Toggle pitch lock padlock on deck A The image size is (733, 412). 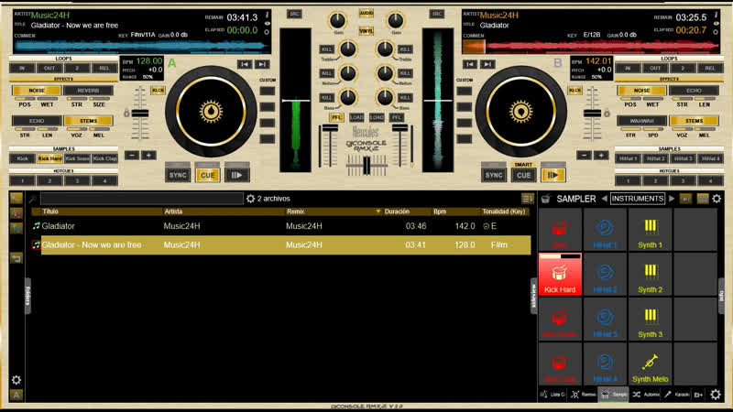click(x=126, y=113)
